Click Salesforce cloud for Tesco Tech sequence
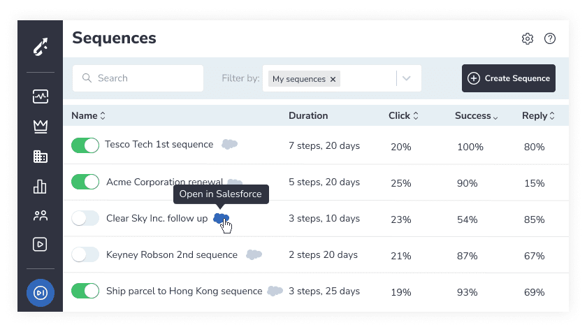The width and height of the screenshot is (587, 332). click(229, 144)
